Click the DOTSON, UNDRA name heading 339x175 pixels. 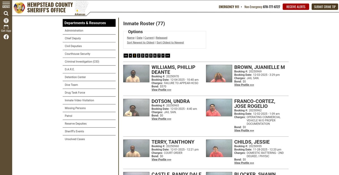tap(171, 101)
